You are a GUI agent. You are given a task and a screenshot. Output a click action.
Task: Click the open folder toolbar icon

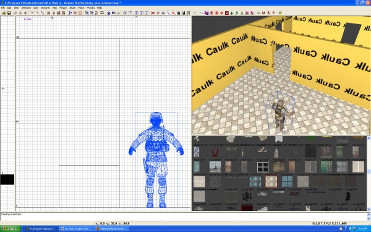click(x=4, y=13)
